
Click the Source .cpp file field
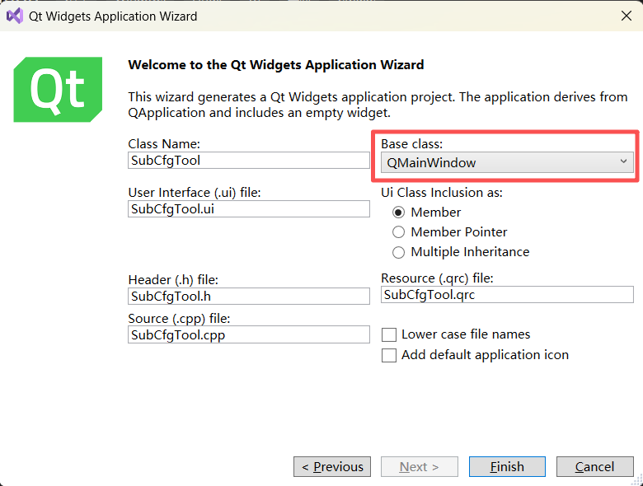tap(248, 334)
